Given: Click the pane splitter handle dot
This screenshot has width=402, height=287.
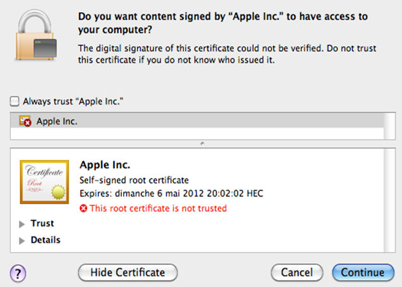Looking at the screenshot, I should (x=202, y=143).
